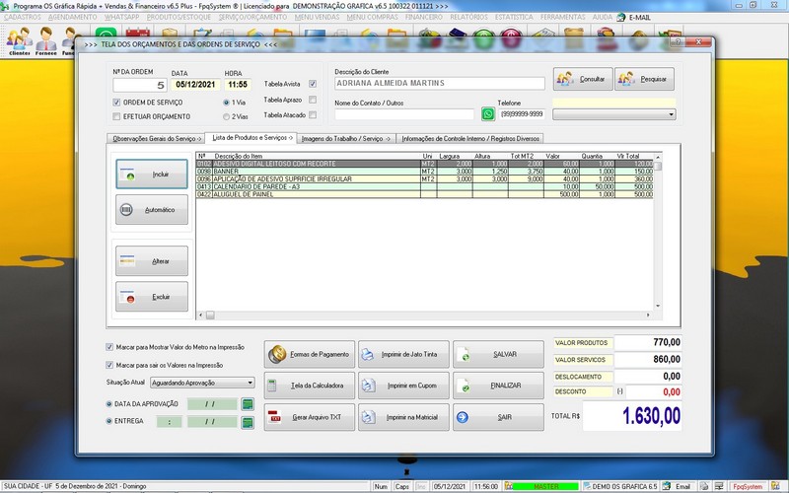Open the Clientes toolbar icon
Viewport: 789px width, 493px height.
coord(20,40)
